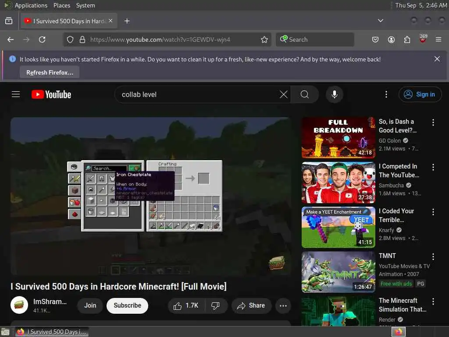Open the tracking protection shield icon
This screenshot has height=337, width=449.
coord(70,39)
